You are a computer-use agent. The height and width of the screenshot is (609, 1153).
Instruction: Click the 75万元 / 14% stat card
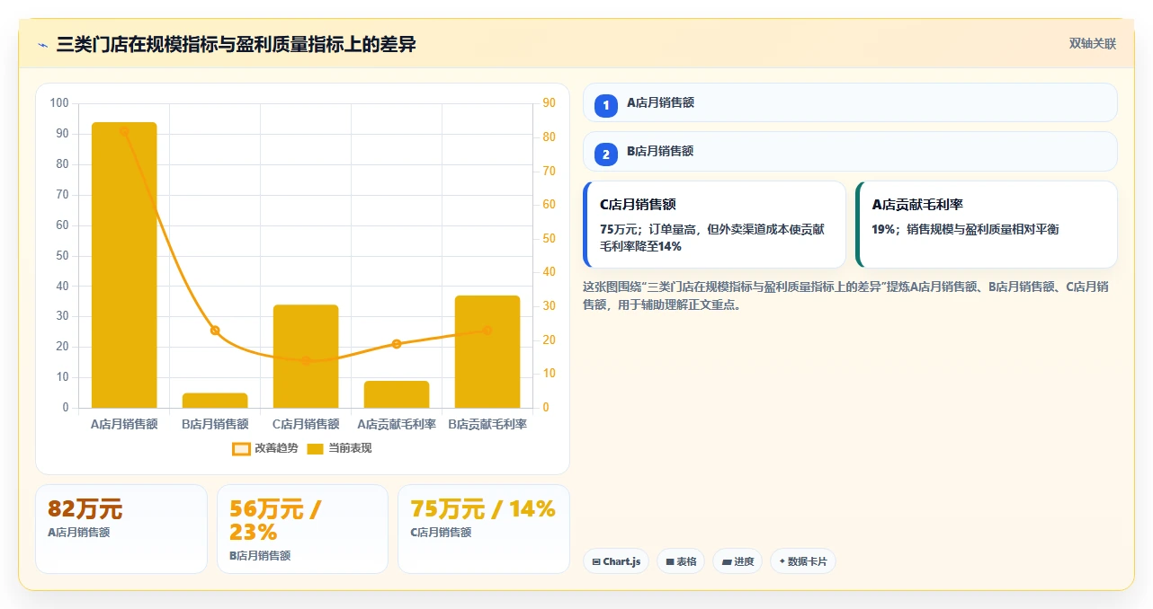(484, 529)
